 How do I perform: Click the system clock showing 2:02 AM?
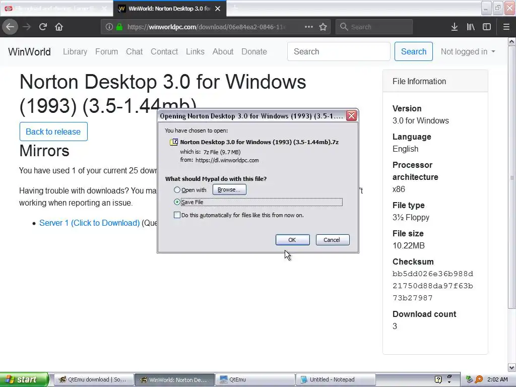[x=497, y=379]
